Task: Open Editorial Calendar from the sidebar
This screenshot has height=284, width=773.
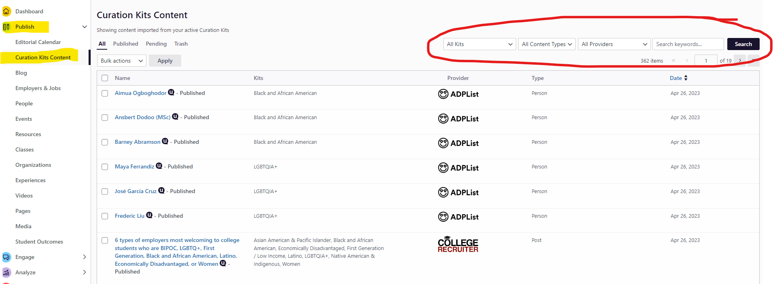Action: tap(38, 42)
